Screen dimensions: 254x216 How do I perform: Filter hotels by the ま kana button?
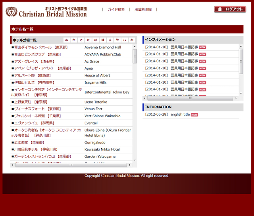[110, 40]
